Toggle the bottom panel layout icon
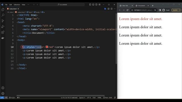The image size is (182, 102). 93,5
